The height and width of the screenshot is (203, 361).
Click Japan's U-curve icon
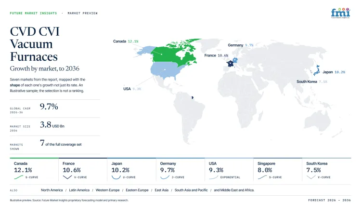116,177
